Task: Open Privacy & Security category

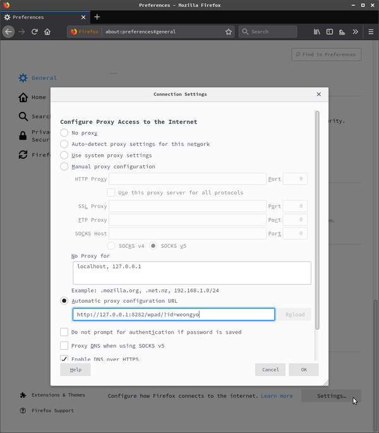Action: tap(34, 136)
